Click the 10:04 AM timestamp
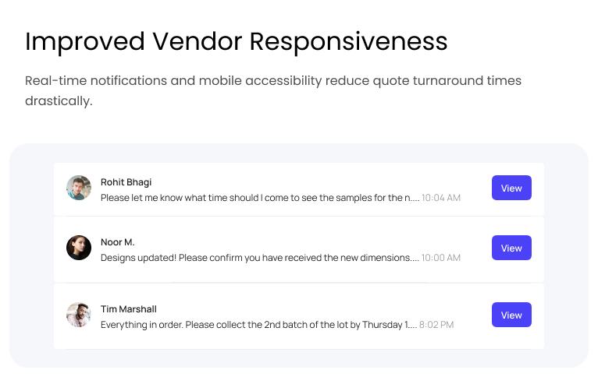This screenshot has height=377, width=598. 441,198
